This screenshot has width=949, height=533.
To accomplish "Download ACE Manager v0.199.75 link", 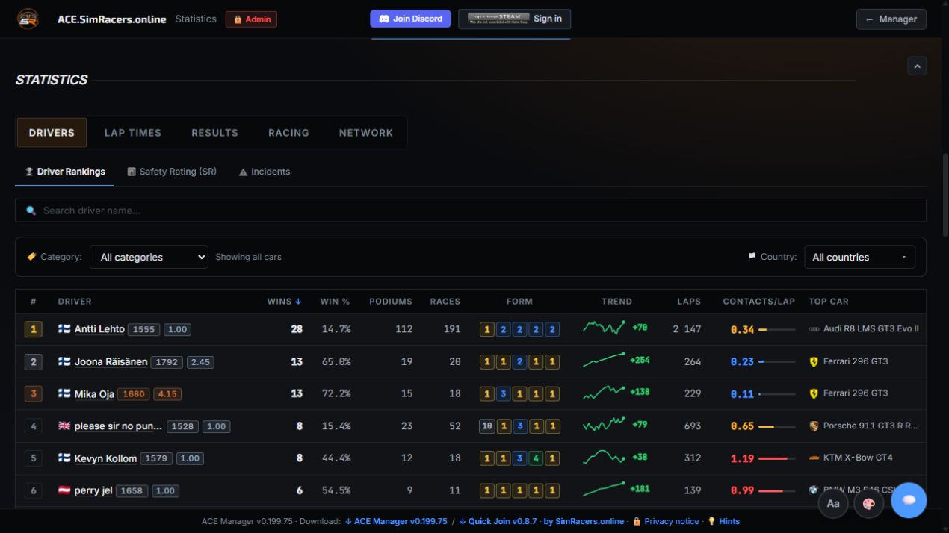I will 396,521.
